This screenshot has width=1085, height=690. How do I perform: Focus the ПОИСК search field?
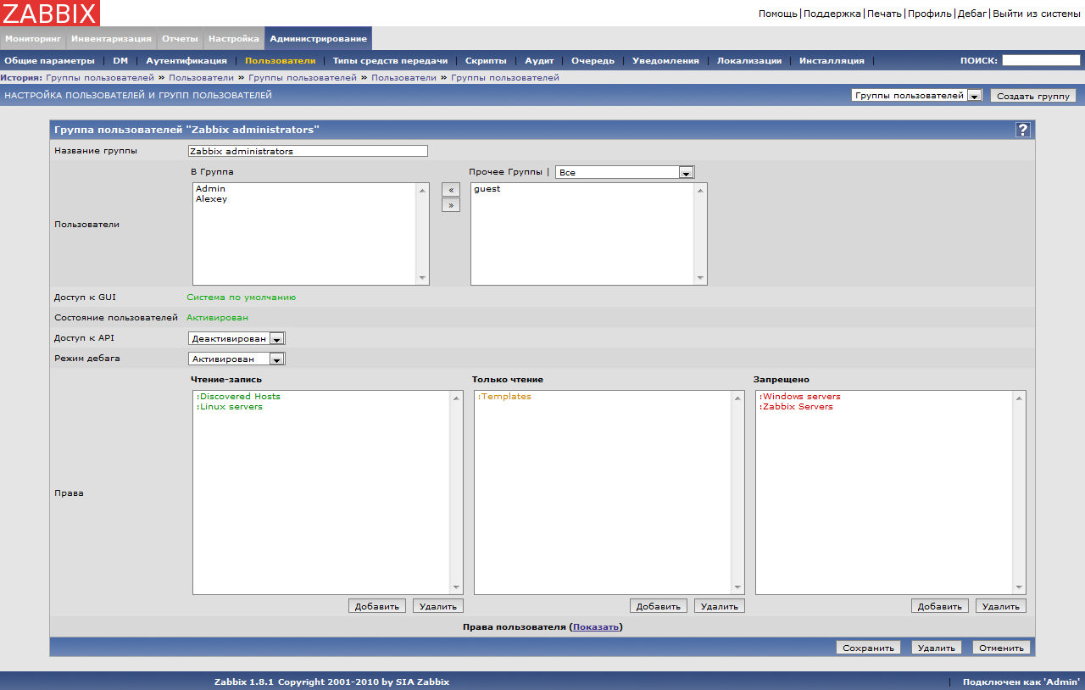[x=1041, y=60]
